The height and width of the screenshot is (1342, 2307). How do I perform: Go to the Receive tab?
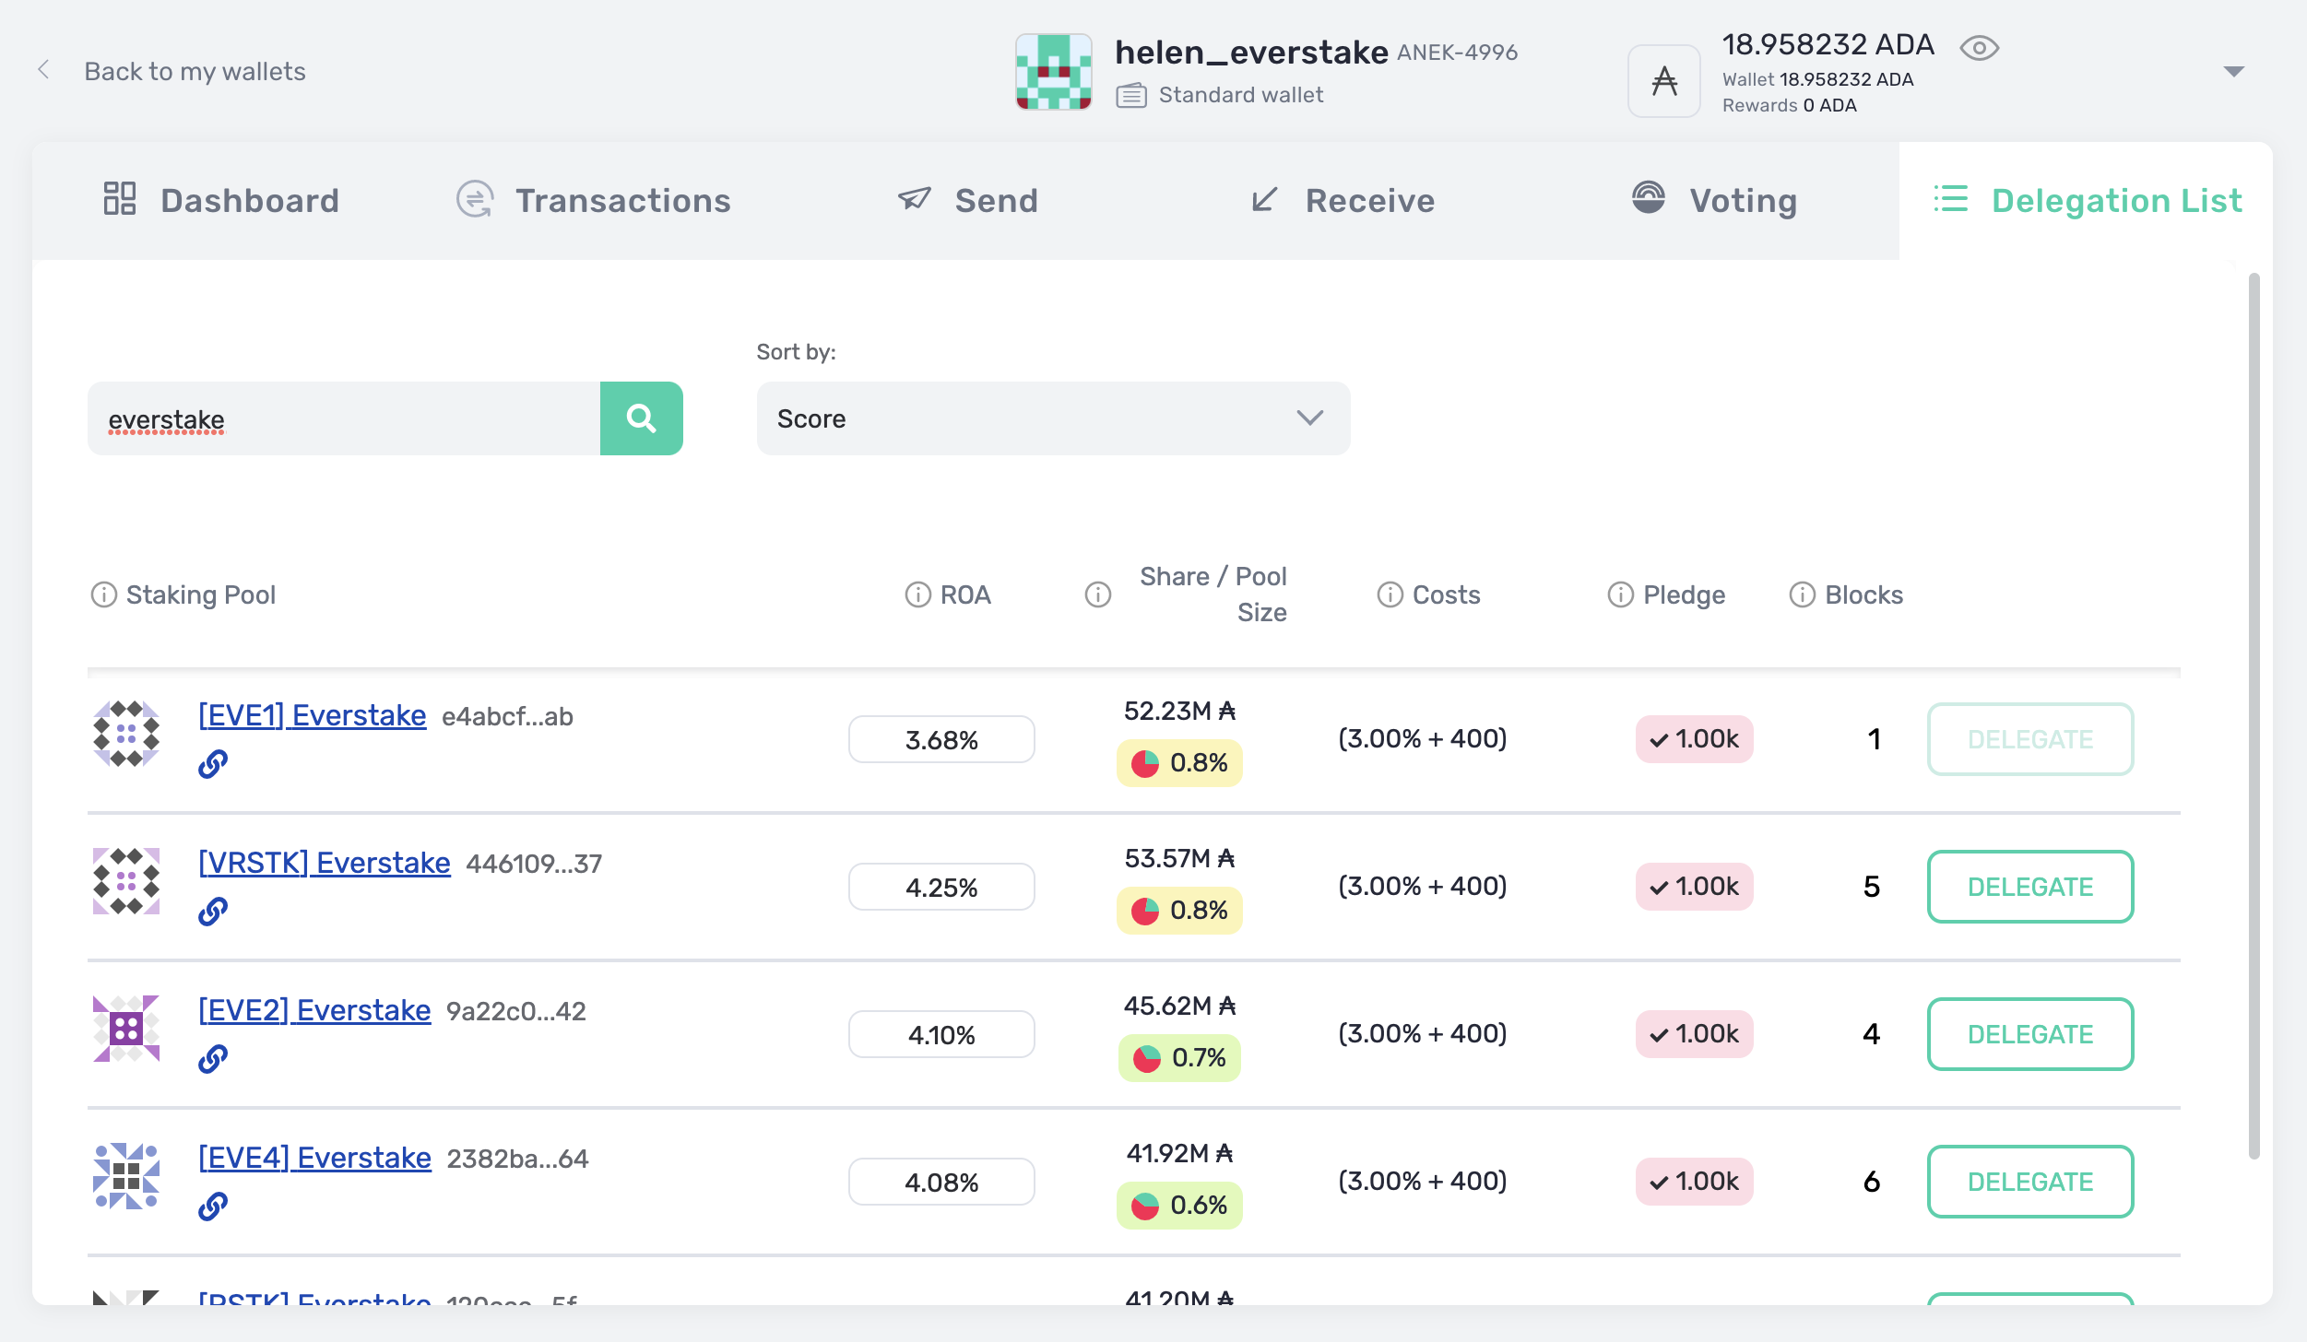click(x=1343, y=200)
